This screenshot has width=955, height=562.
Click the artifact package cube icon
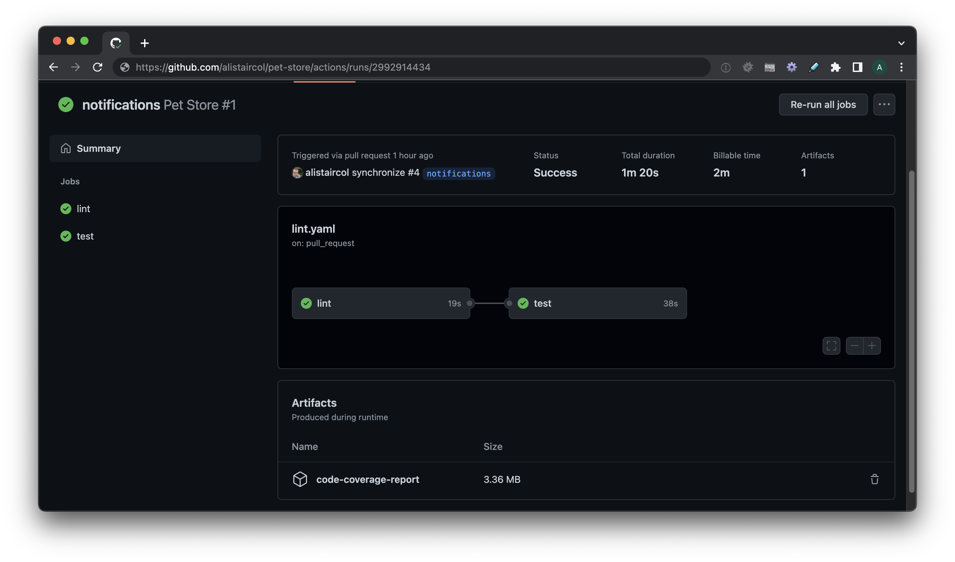coord(300,479)
